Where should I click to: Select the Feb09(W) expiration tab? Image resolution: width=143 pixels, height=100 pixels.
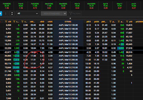coord(7,6)
